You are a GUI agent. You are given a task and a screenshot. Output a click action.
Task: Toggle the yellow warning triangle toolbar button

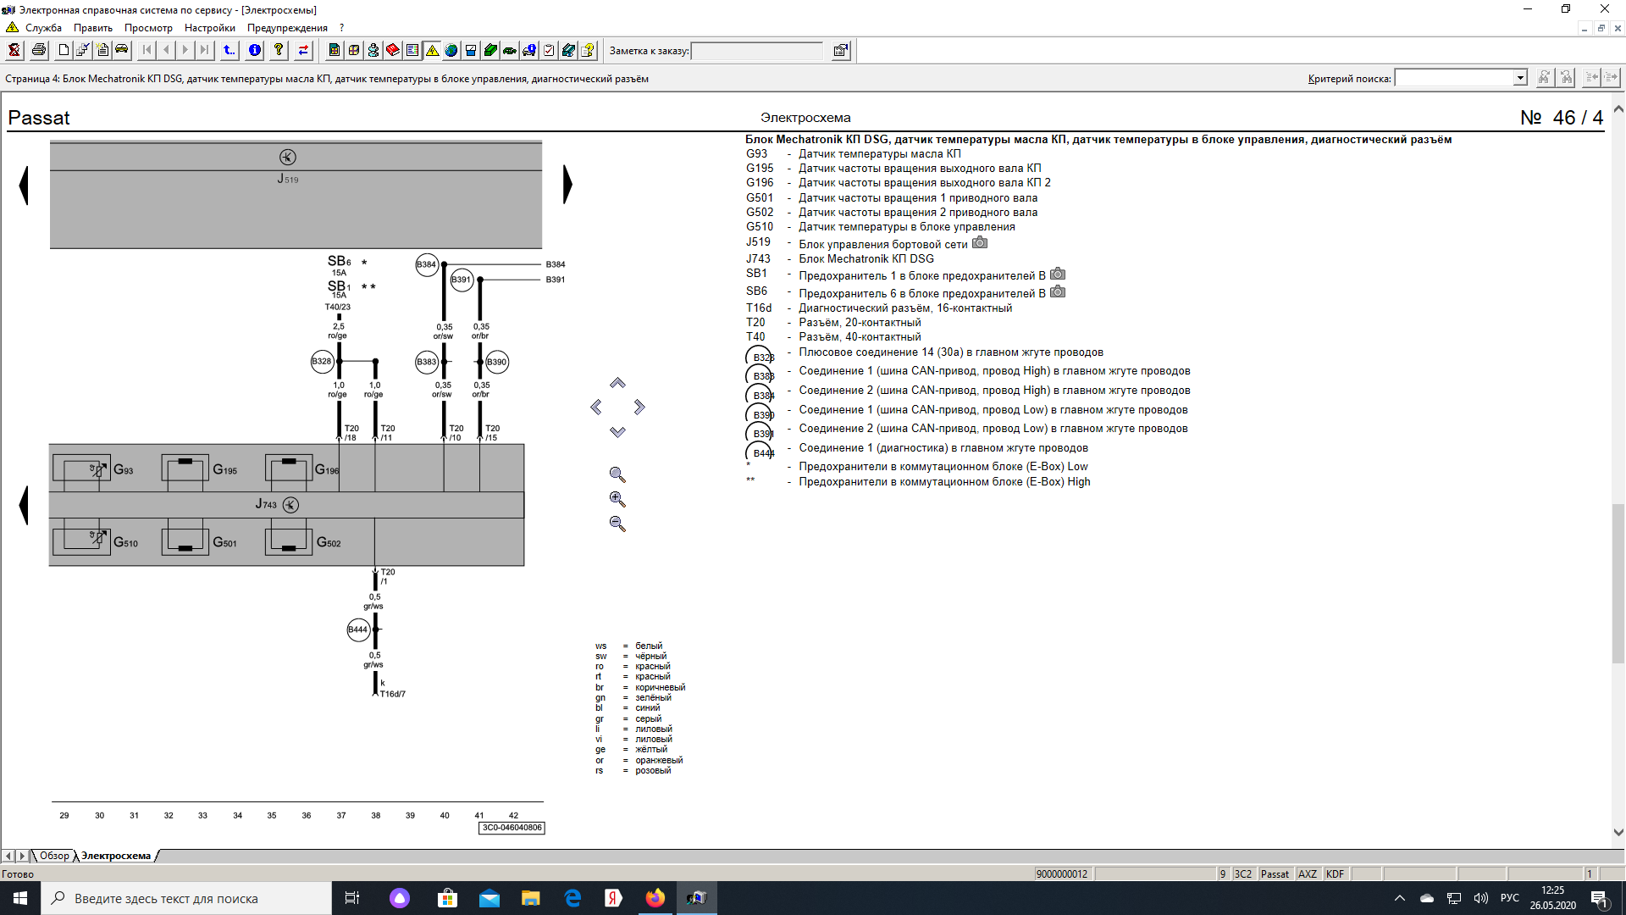tap(432, 51)
